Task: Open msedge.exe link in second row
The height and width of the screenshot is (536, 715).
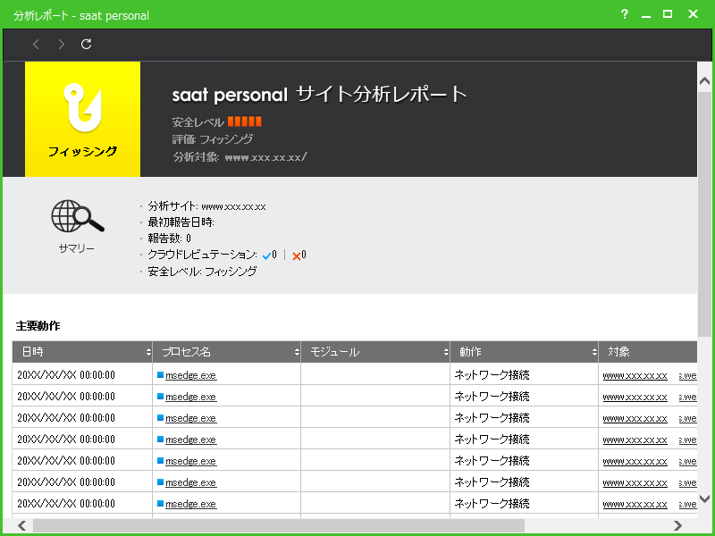Action: (190, 397)
